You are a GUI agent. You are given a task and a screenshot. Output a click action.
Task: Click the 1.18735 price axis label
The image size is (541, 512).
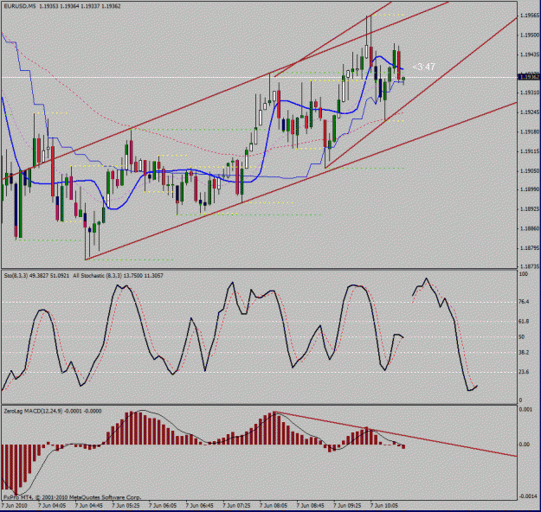pos(530,266)
